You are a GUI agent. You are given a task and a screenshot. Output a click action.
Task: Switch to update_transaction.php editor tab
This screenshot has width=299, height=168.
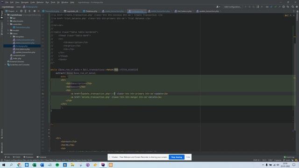click(x=208, y=11)
